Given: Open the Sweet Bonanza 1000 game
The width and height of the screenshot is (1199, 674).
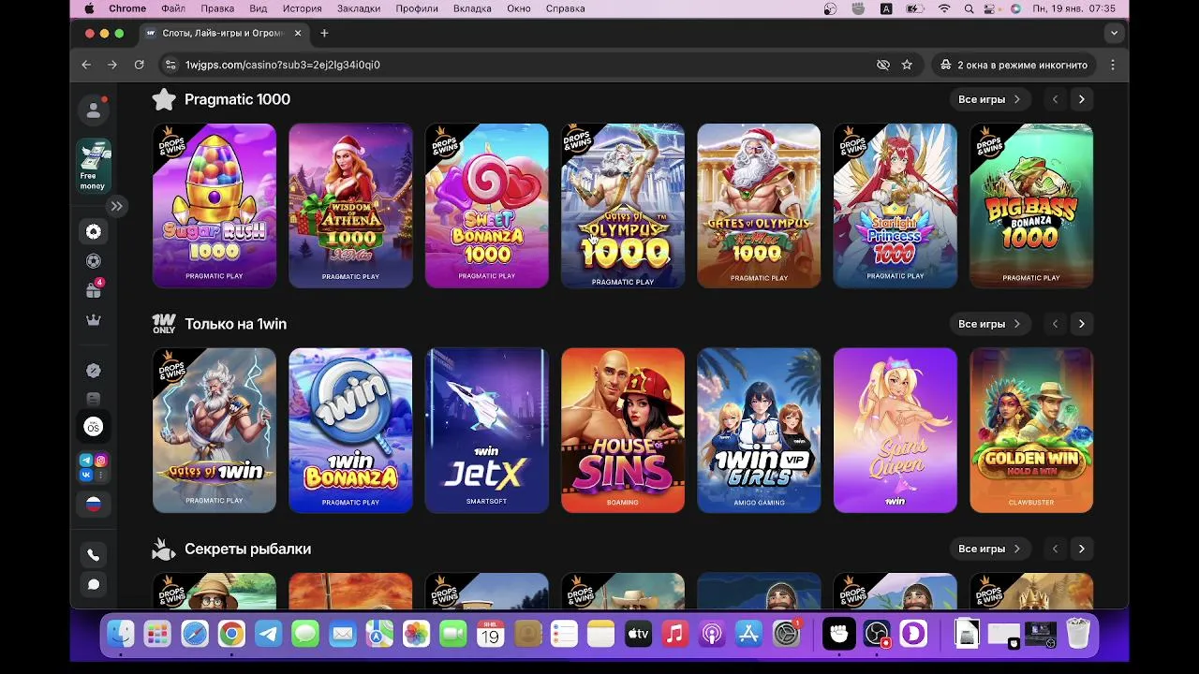Looking at the screenshot, I should pyautogui.click(x=487, y=206).
